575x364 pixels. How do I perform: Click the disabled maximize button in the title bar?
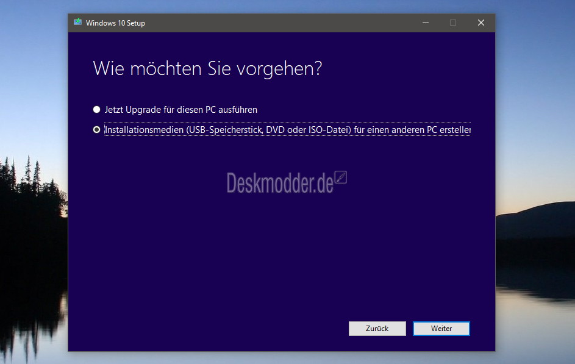click(453, 23)
